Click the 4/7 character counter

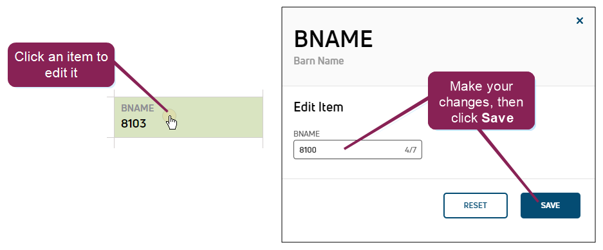411,150
